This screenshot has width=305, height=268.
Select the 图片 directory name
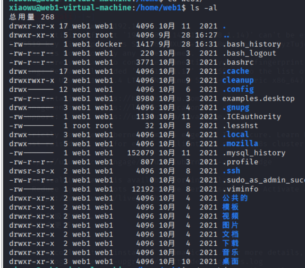click(x=230, y=225)
